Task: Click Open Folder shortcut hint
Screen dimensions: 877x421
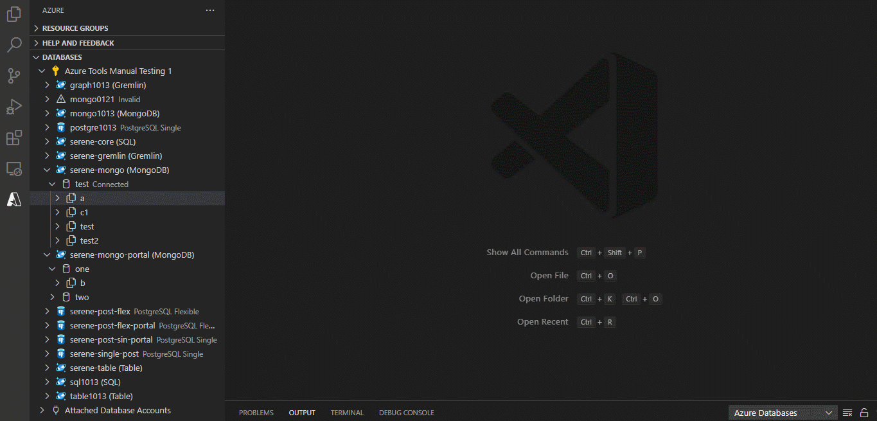Action: (x=590, y=299)
